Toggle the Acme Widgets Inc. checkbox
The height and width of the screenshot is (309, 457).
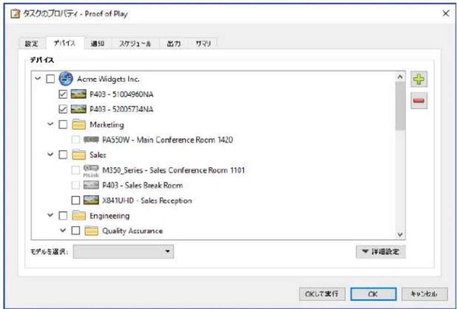click(x=50, y=79)
